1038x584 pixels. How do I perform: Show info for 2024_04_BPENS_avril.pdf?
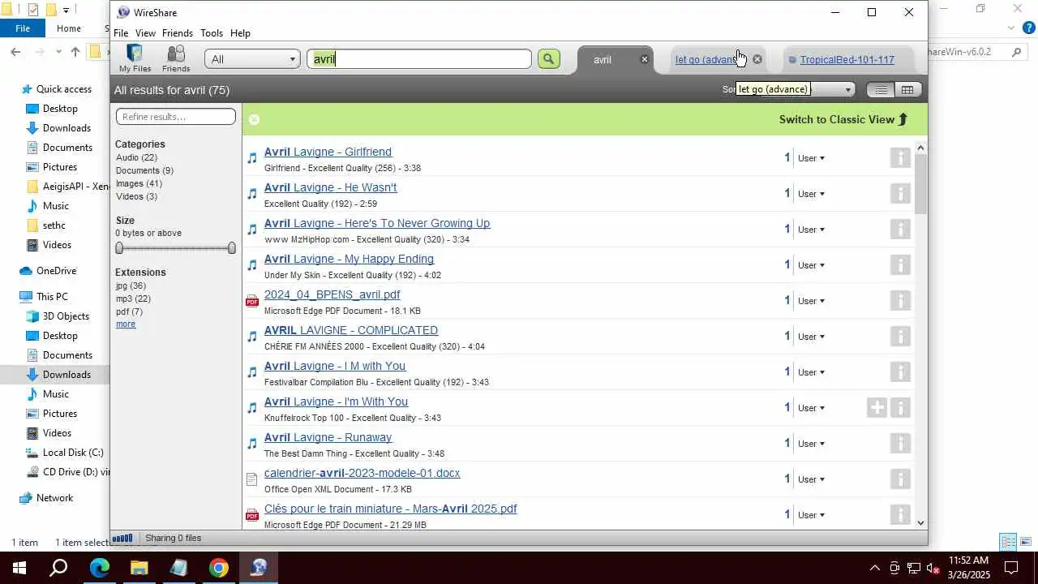[900, 300]
